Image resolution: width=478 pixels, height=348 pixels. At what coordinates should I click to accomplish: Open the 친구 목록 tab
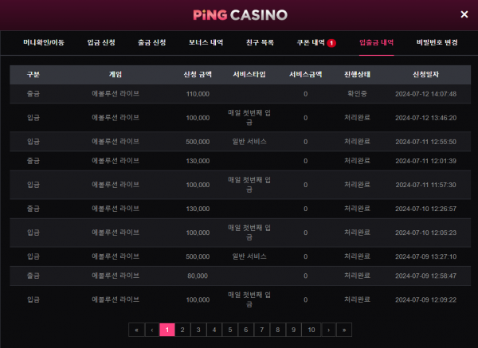coord(260,42)
